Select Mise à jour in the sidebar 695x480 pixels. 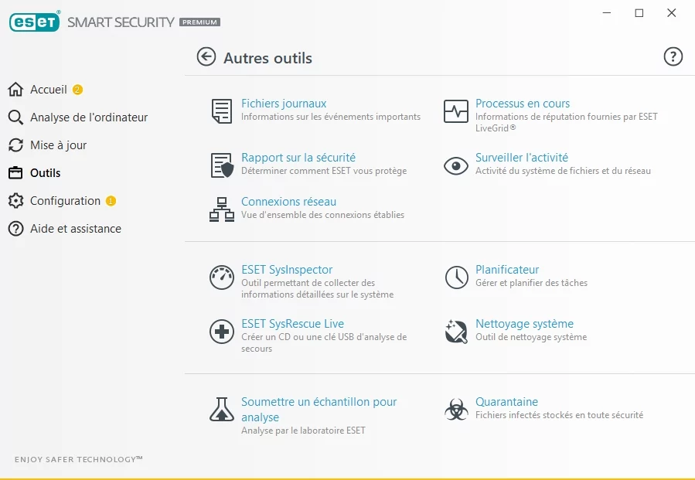pyautogui.click(x=58, y=145)
